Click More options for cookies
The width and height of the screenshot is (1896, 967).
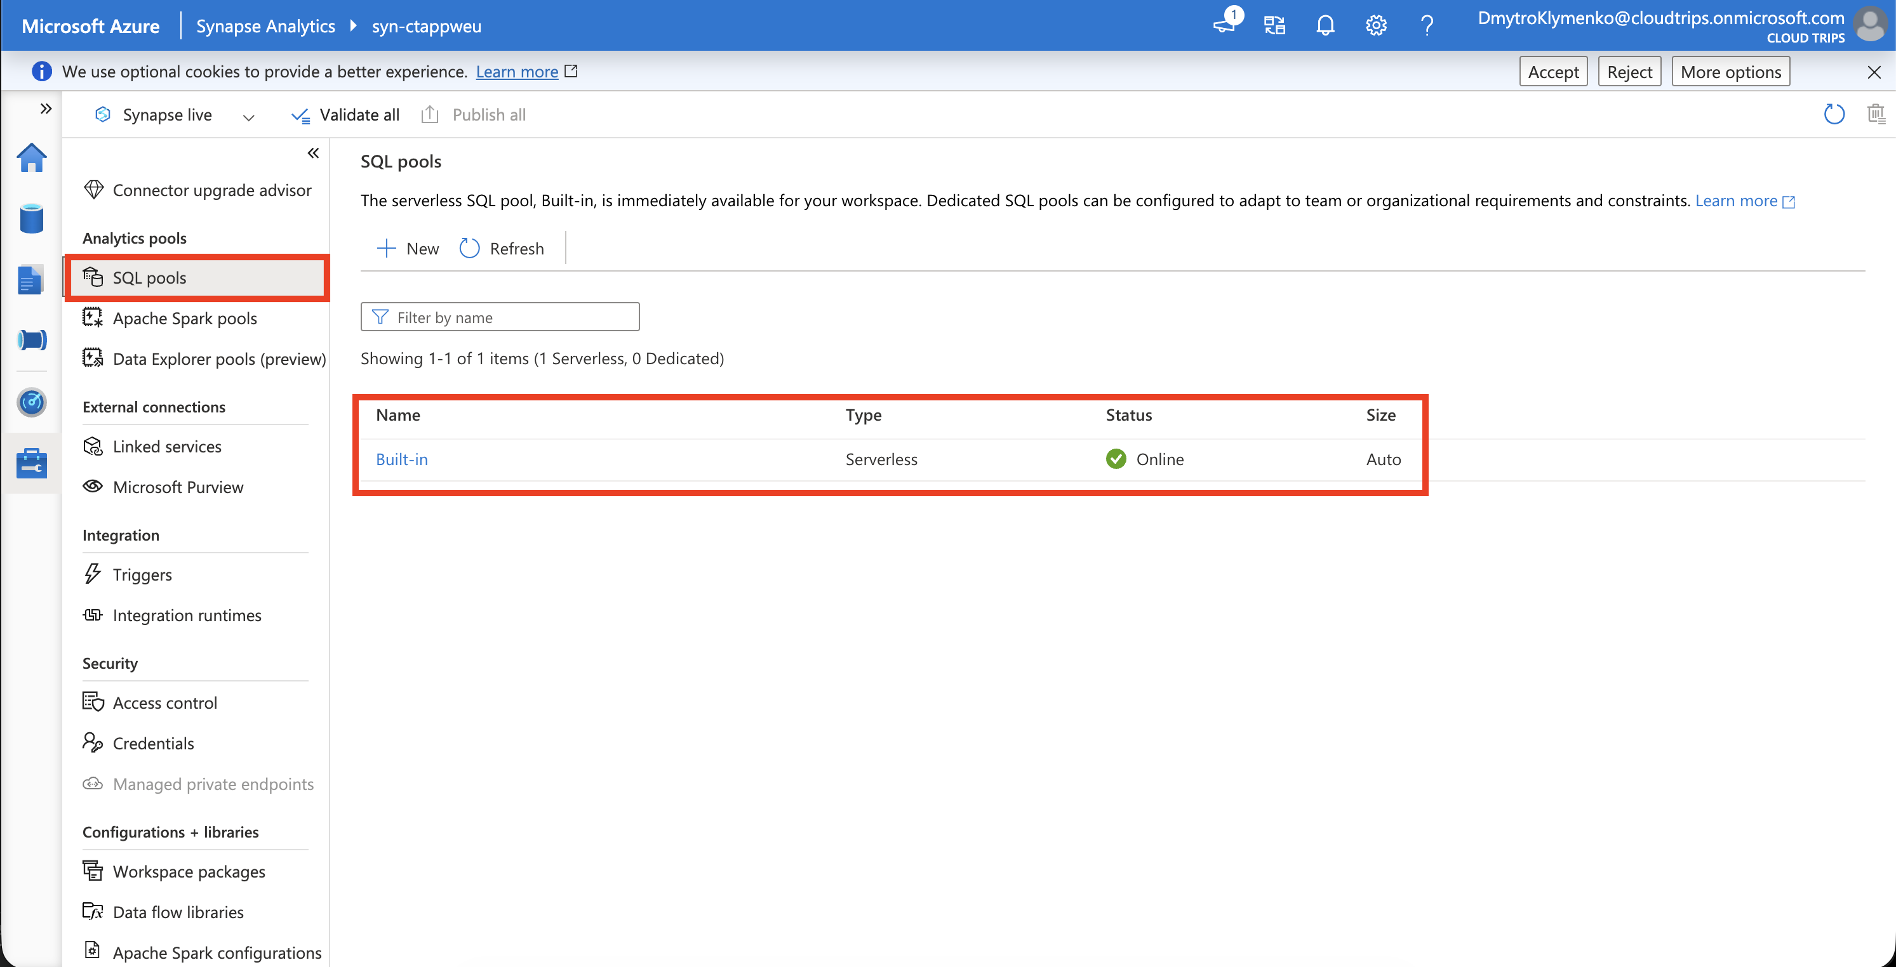click(x=1730, y=71)
